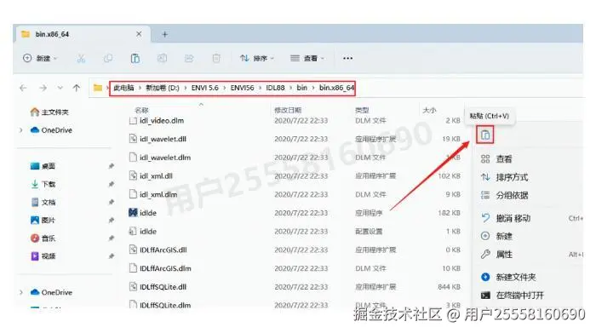Click IDL88 breadcrumb segment
The image size is (596, 333).
click(275, 88)
